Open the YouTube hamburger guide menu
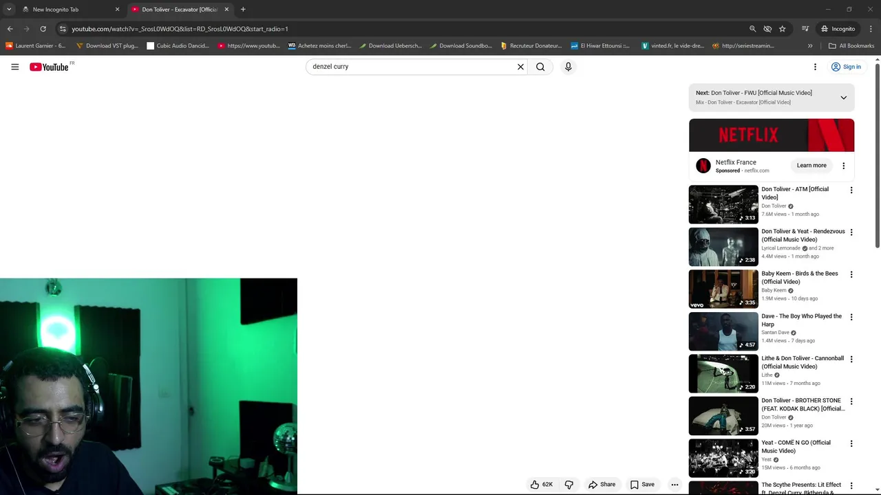Viewport: 881px width, 495px height. [14, 67]
